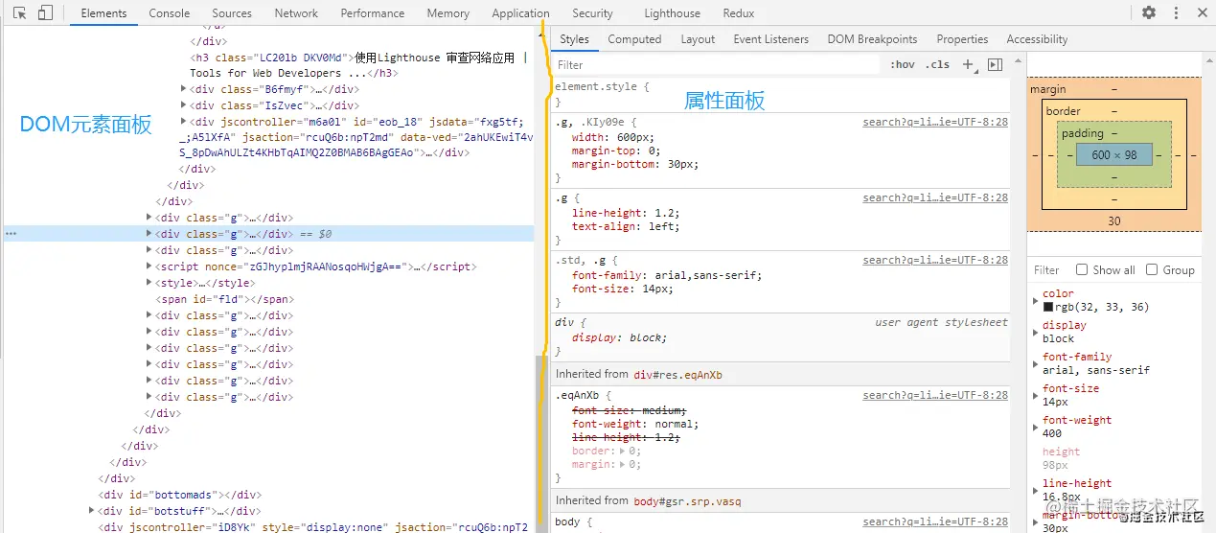The height and width of the screenshot is (533, 1216).
Task: Click the h3 class LC20lb DKV0Md node
Action: click(x=359, y=64)
